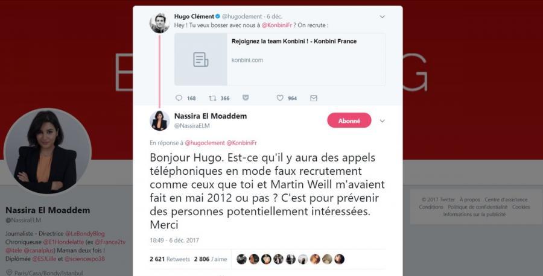Open the @hugoclement reply mention
This screenshot has width=543, height=276.
(205, 143)
